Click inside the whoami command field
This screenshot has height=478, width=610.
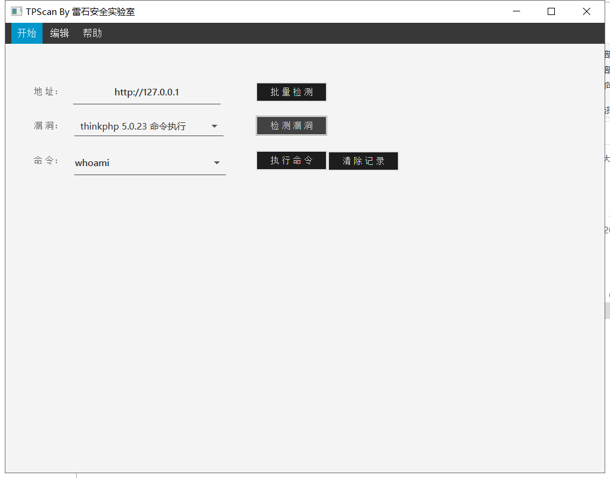coord(120,162)
